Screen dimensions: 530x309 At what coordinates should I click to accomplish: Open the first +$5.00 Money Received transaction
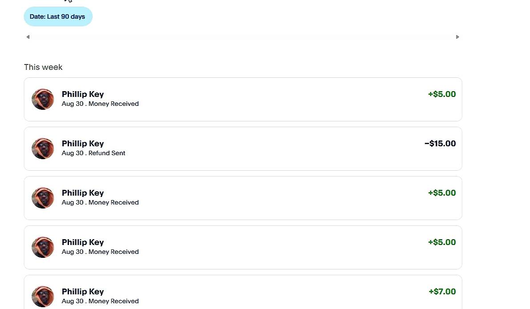[243, 99]
